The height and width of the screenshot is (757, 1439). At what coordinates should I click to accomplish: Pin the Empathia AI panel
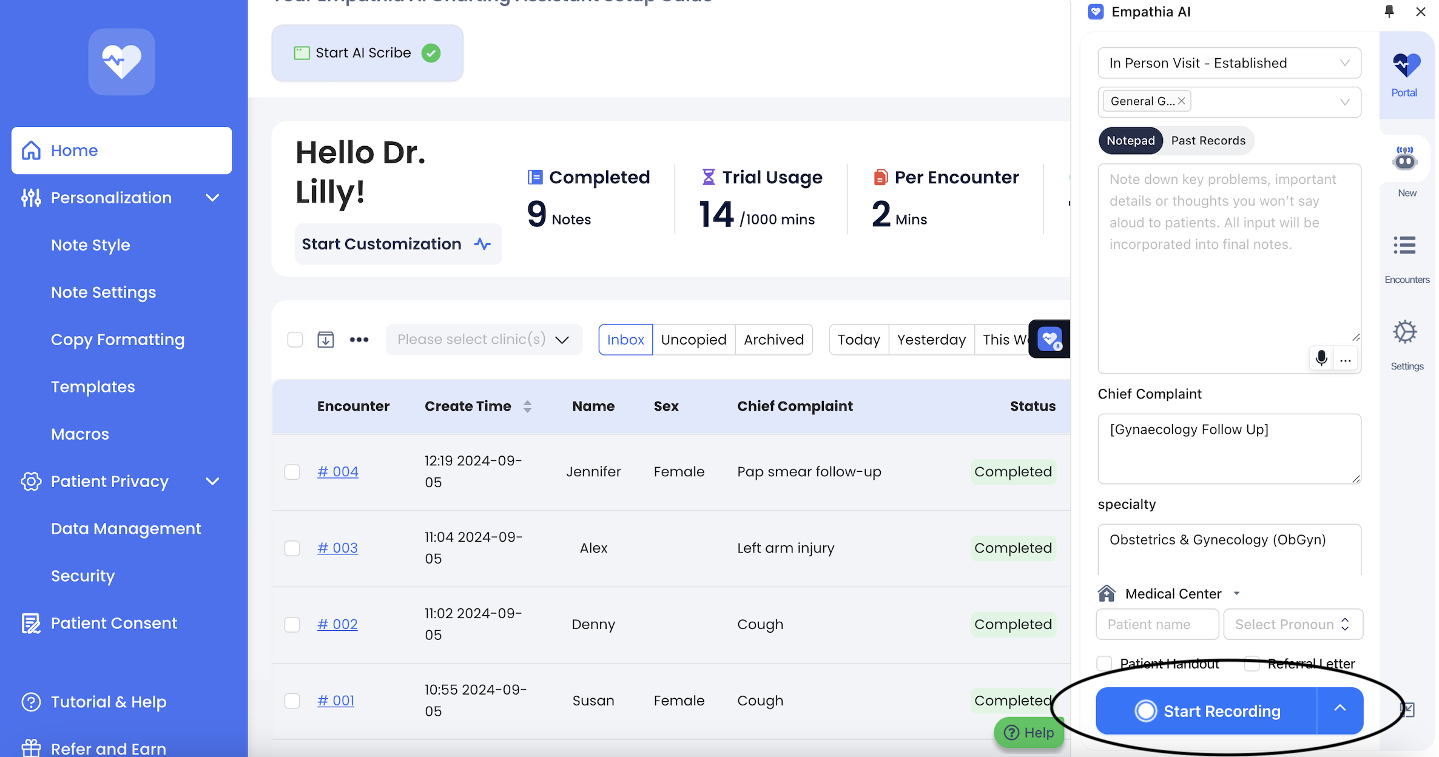pos(1389,12)
